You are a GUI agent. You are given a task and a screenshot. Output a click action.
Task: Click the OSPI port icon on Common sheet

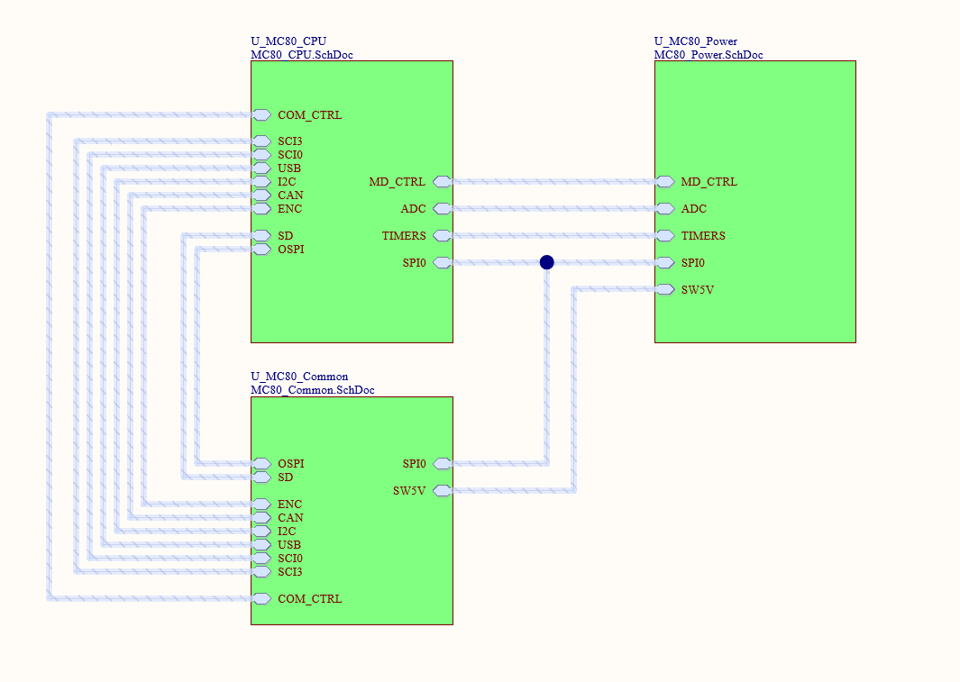coord(261,464)
